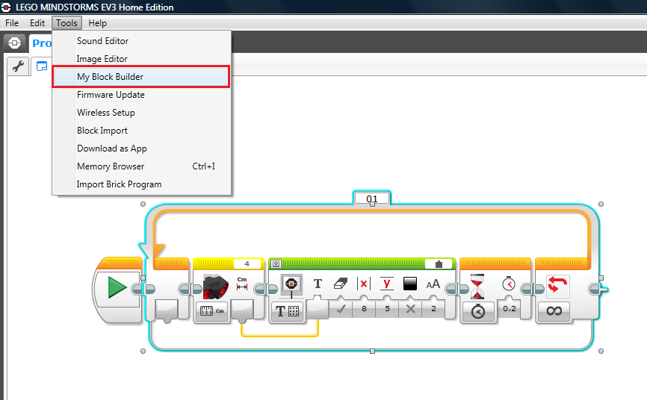Choose Download as App
The image size is (647, 400).
(x=112, y=149)
